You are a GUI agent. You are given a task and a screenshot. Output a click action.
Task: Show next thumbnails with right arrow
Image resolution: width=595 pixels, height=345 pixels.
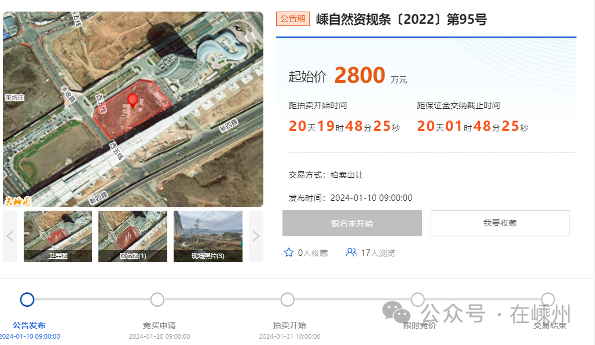[x=256, y=236]
